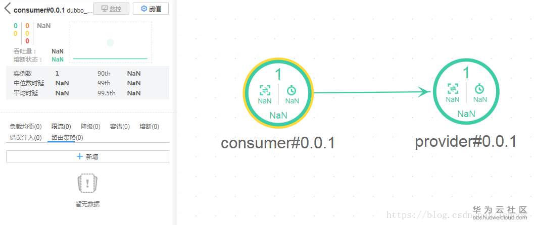The width and height of the screenshot is (534, 225).
Task: Click the throughput icon in provider node
Action: 453,89
